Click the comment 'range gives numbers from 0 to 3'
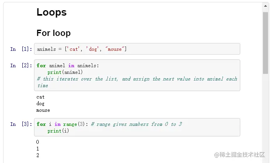The image size is (270, 163). coord(136,124)
